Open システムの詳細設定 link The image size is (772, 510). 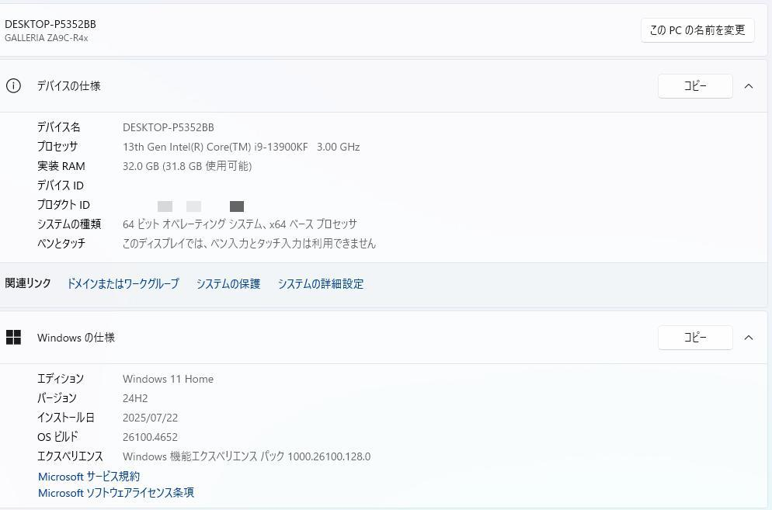[x=320, y=283]
